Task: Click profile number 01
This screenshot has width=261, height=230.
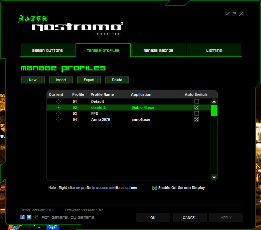Action: coord(75,101)
